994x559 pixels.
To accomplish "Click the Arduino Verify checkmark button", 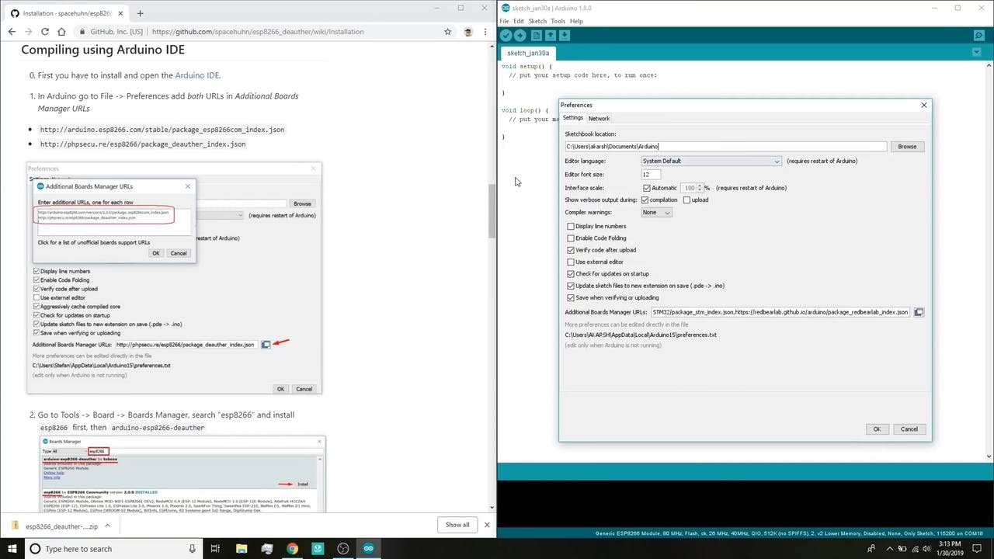I will click(x=506, y=36).
